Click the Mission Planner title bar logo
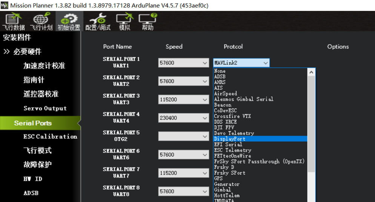 click(x=5, y=5)
